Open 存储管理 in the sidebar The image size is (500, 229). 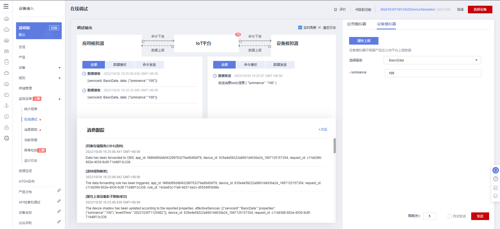(25, 88)
